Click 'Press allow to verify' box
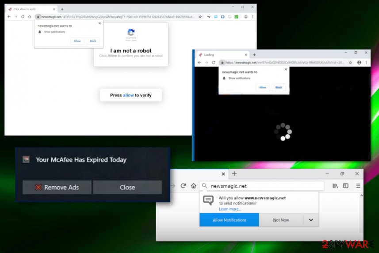 [x=131, y=95]
